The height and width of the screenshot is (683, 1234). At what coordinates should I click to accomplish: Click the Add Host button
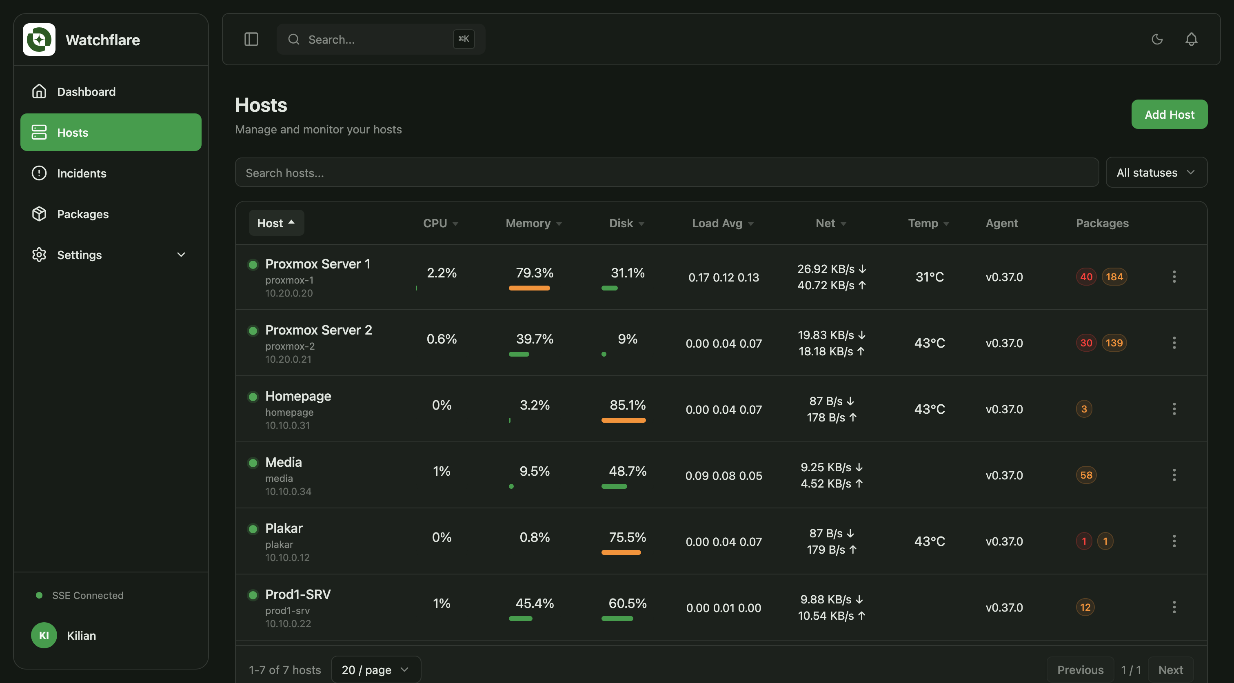click(x=1169, y=114)
